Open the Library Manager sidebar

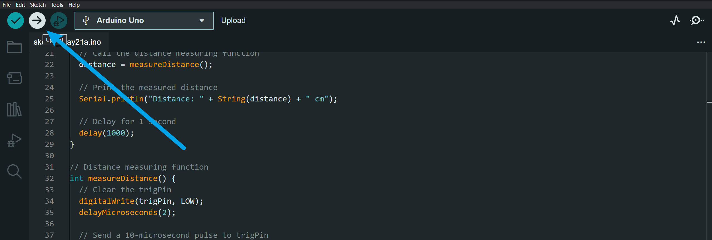tap(14, 109)
